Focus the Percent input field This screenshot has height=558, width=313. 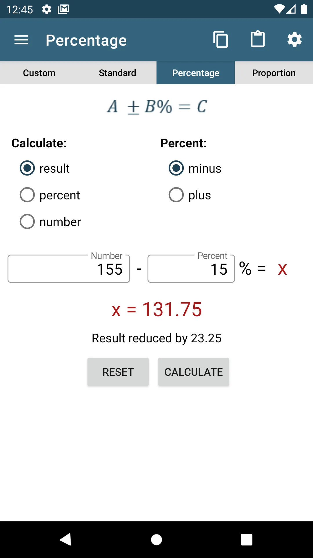tap(191, 269)
